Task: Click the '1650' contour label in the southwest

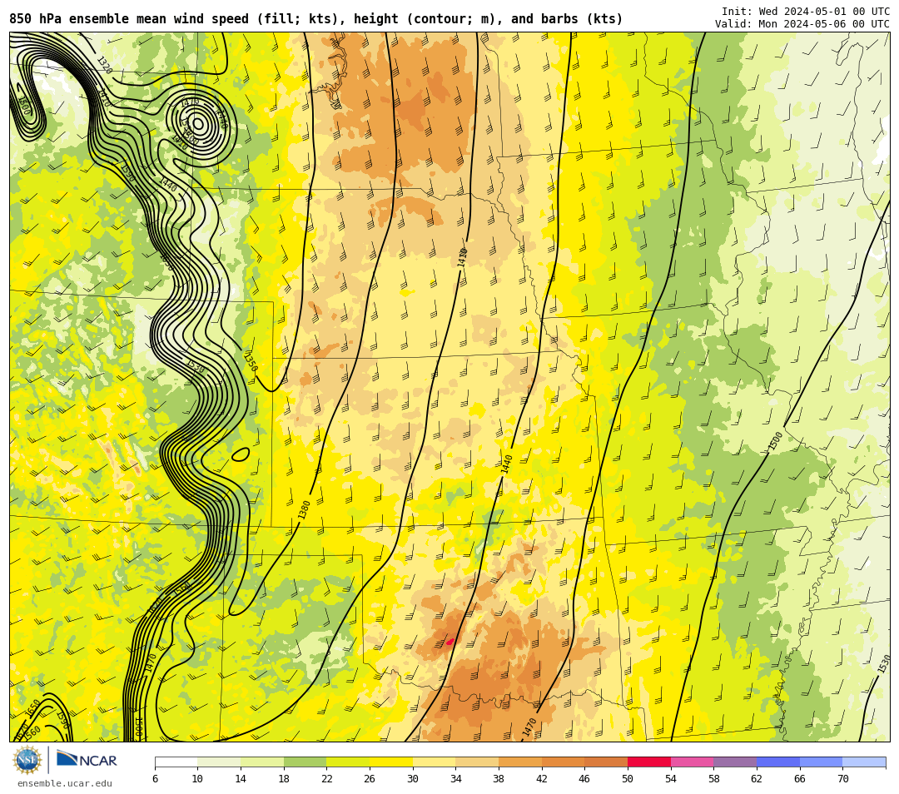Action: point(33,707)
